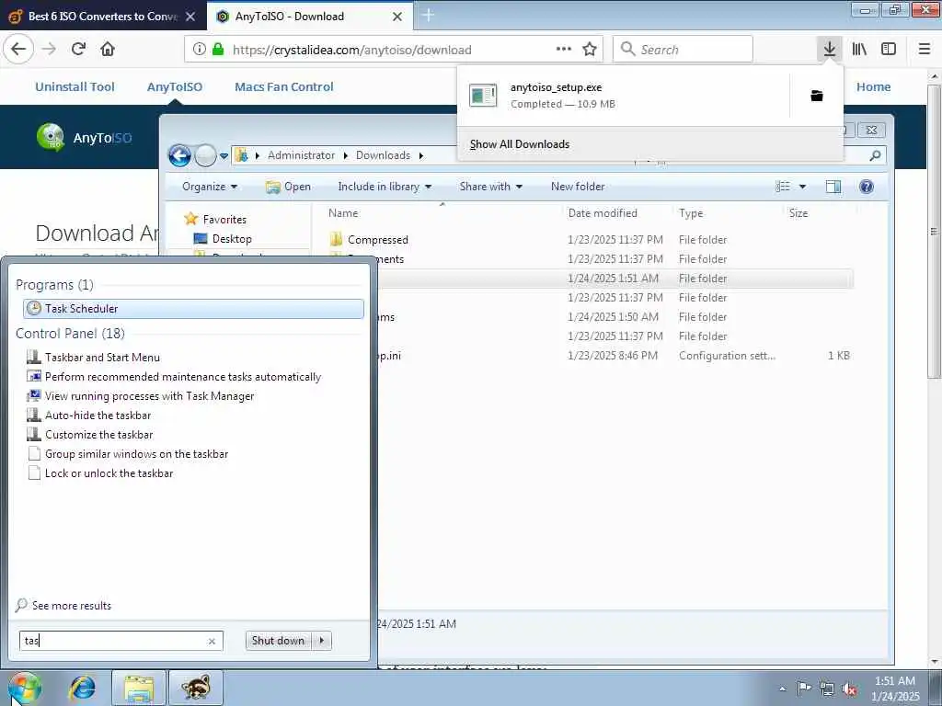Click start menu search box
The height and width of the screenshot is (706, 942).
[121, 641]
